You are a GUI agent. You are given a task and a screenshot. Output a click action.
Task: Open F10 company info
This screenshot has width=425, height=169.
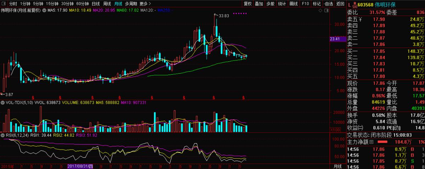pyautogui.click(x=305, y=4)
